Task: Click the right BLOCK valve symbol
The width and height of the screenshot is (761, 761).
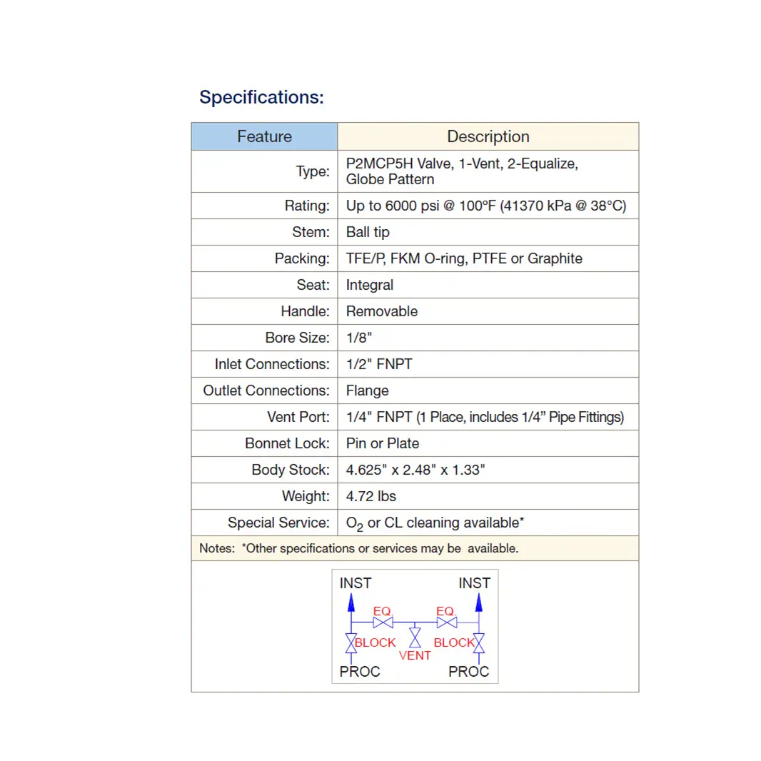Action: pyautogui.click(x=478, y=643)
